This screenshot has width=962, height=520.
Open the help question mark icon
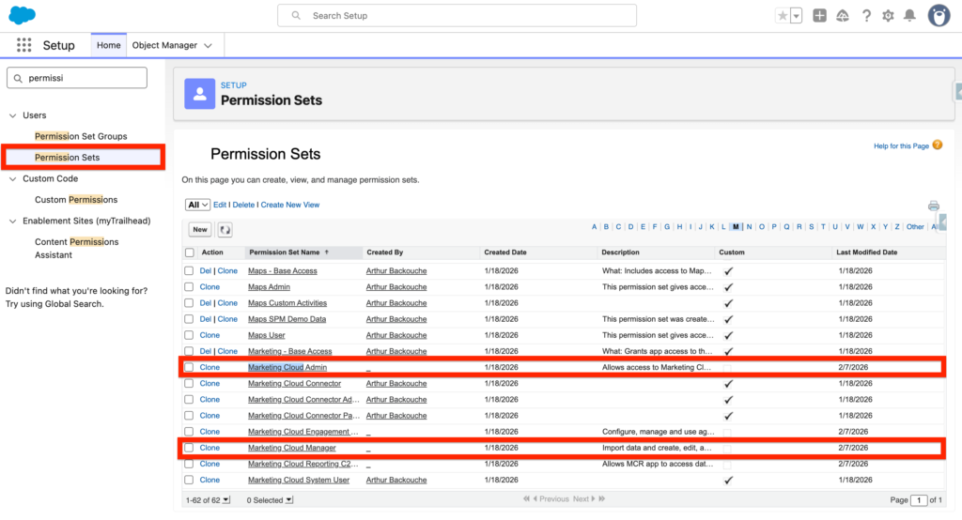coord(865,16)
